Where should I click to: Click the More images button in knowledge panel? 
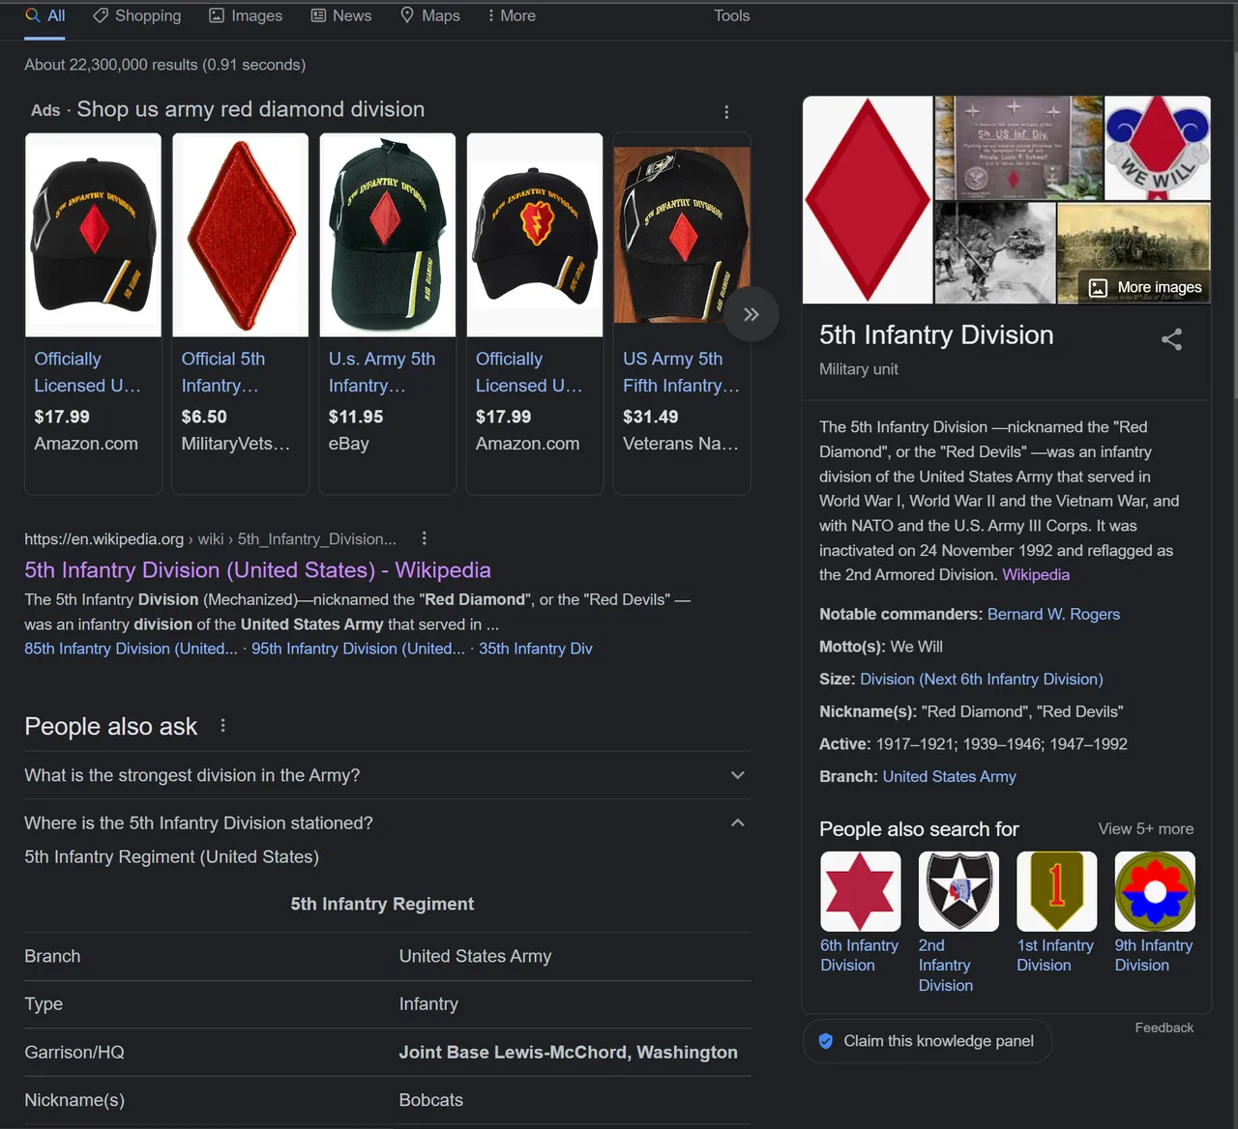click(1145, 287)
